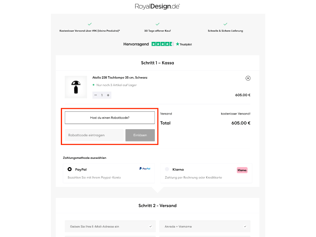Click the checkmark above 30 Tage offener Kauf

click(158, 24)
